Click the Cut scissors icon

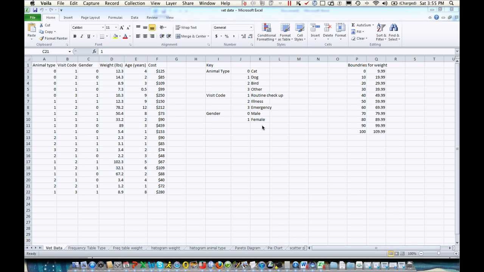41,25
